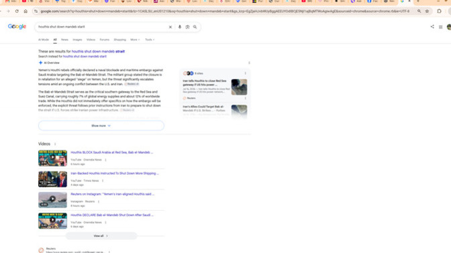Open the Tools dropdown
Image resolution: width=451 pixels, height=253 pixels.
click(x=150, y=39)
